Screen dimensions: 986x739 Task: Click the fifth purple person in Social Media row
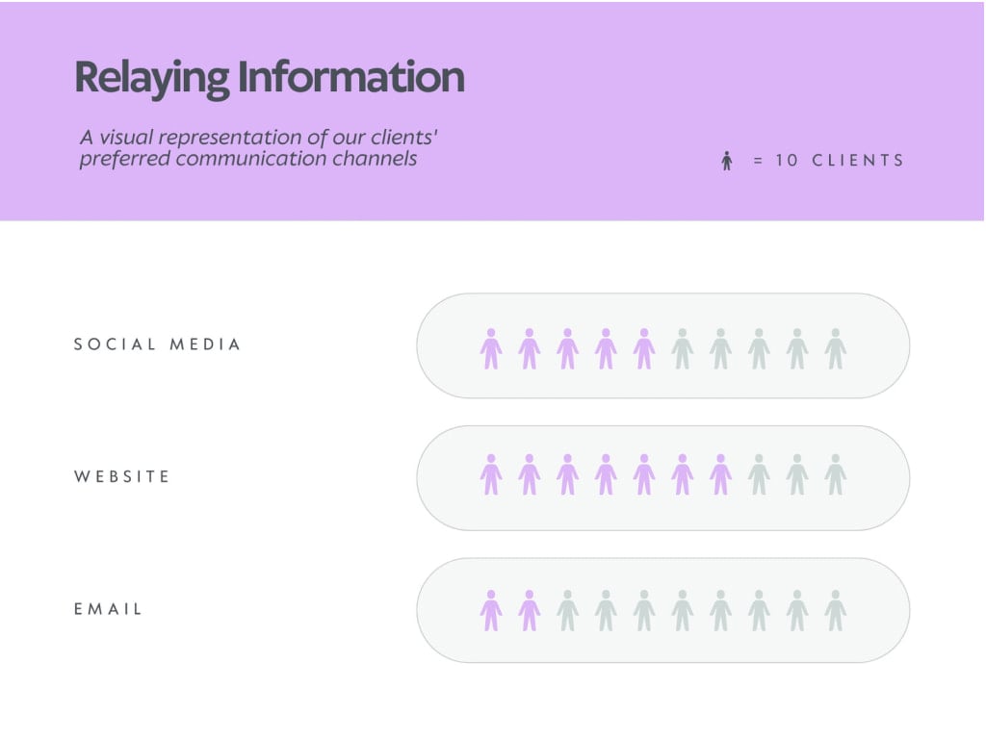[x=644, y=348]
